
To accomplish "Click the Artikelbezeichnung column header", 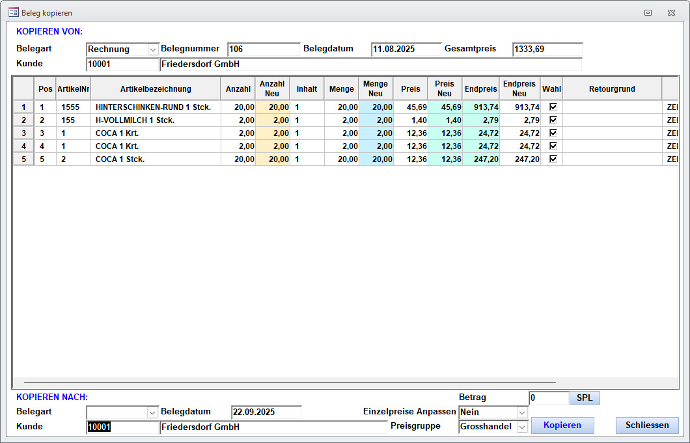I will [x=156, y=89].
